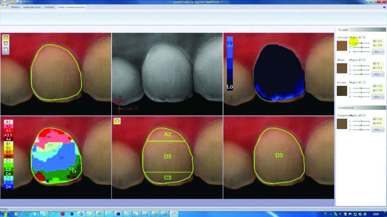Screen dimensions: 387x217
Task: Click the Più button for Cervicale
Action: point(378,52)
